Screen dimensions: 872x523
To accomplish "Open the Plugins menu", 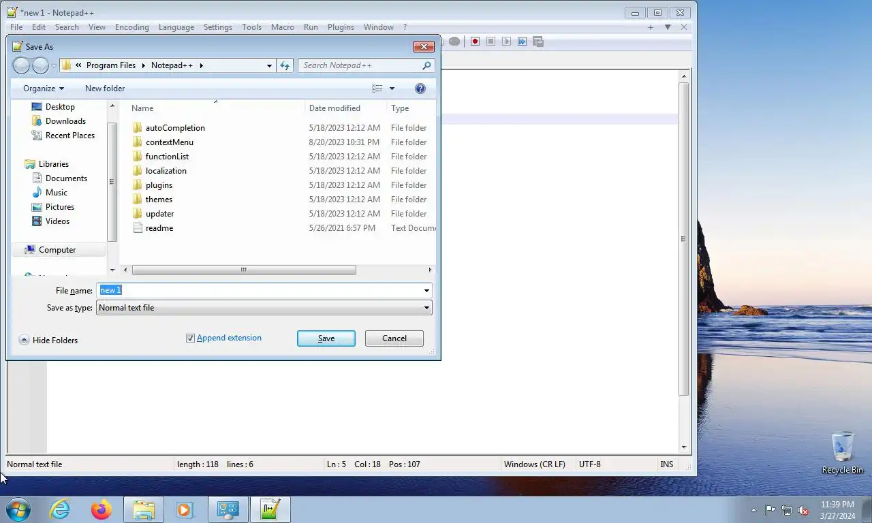I will (341, 27).
